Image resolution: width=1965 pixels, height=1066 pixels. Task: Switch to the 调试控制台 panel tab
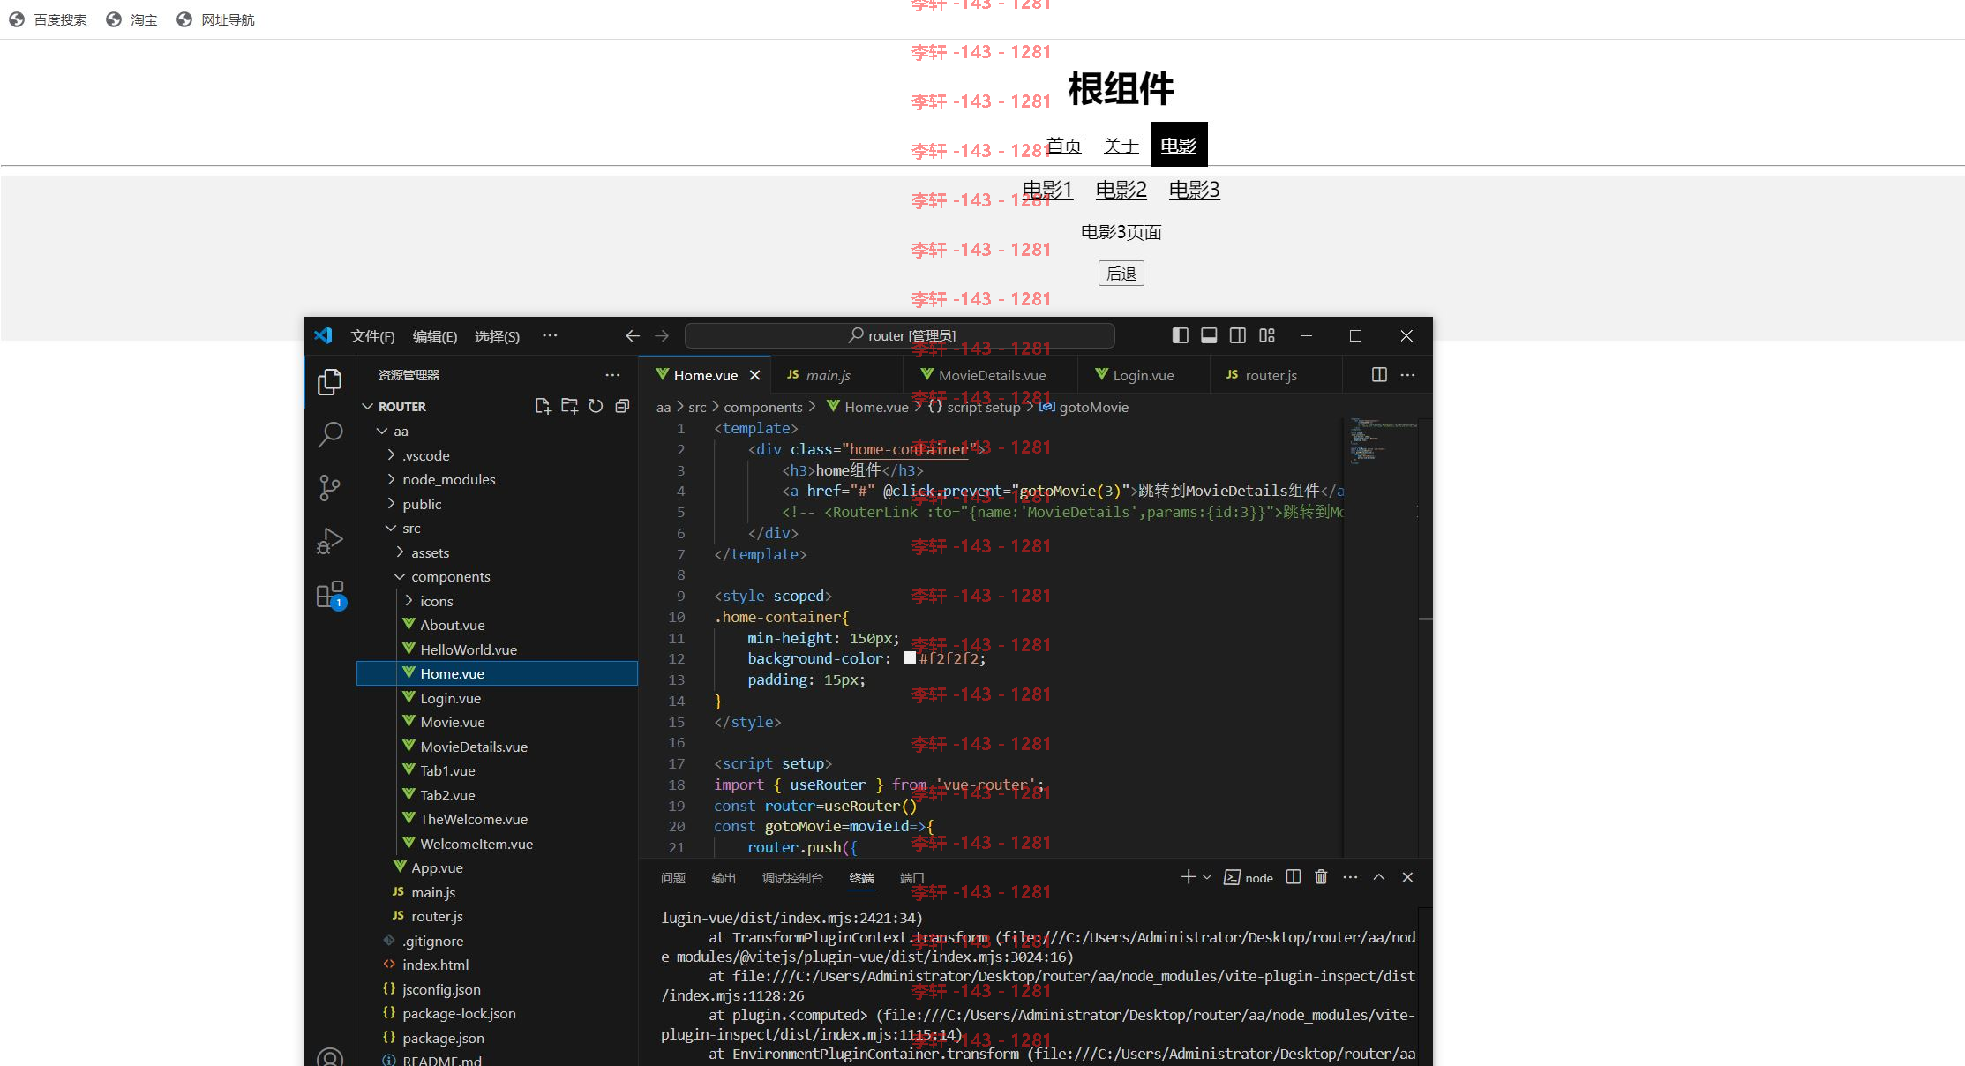click(x=792, y=878)
